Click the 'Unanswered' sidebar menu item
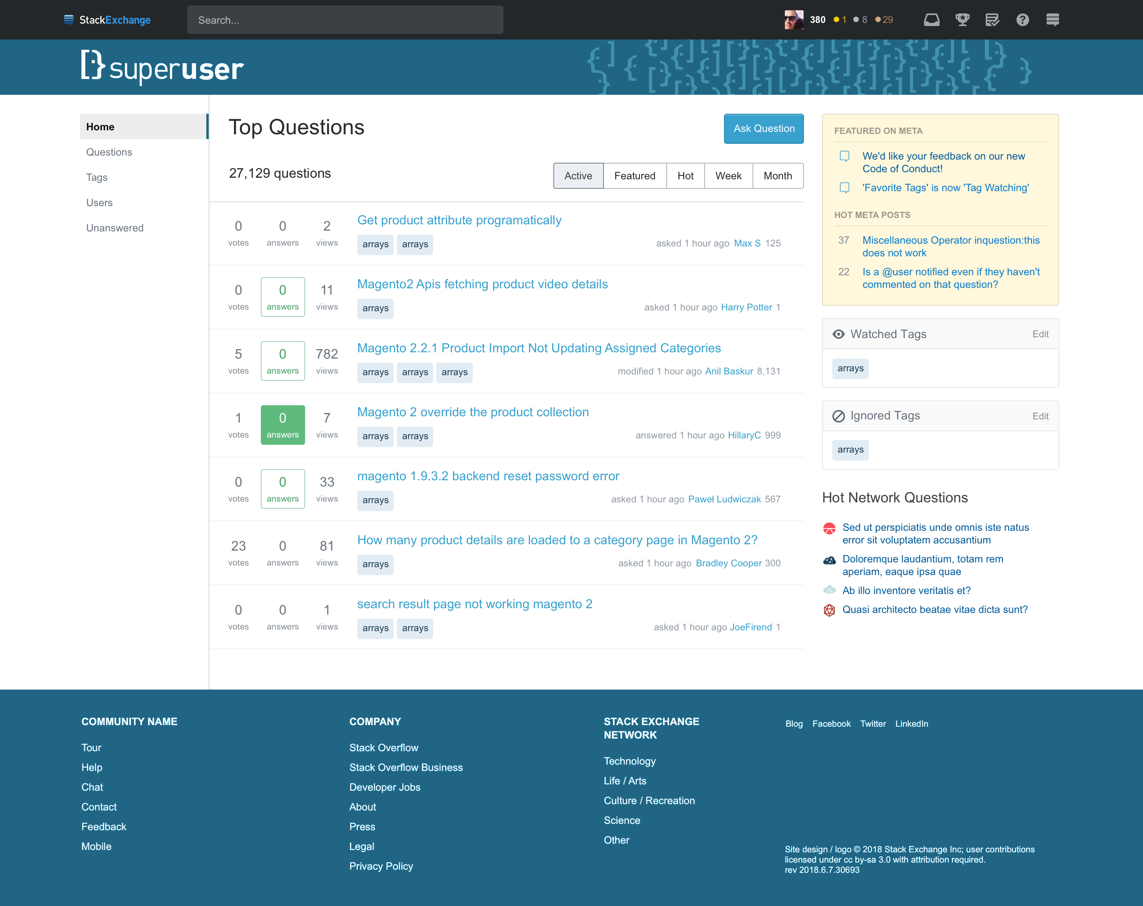Screen dimensions: 1143x906 click(114, 228)
